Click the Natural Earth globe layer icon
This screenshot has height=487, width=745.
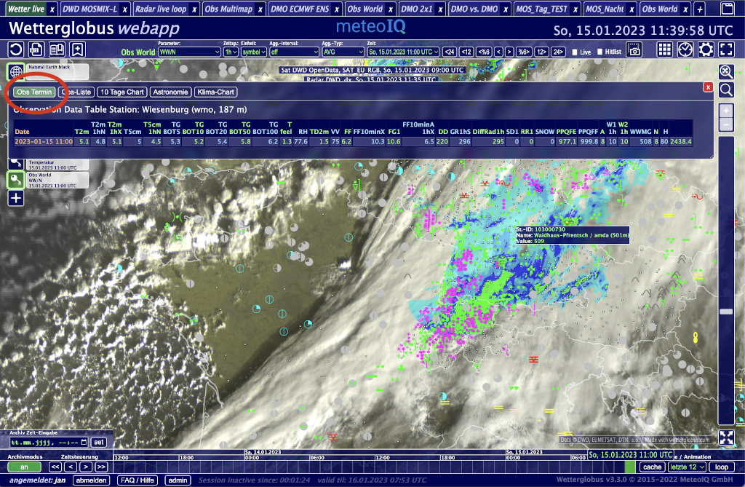[x=16, y=71]
